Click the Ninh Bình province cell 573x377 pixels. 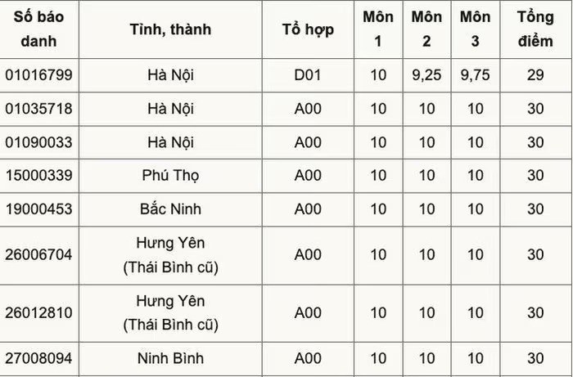click(x=170, y=358)
